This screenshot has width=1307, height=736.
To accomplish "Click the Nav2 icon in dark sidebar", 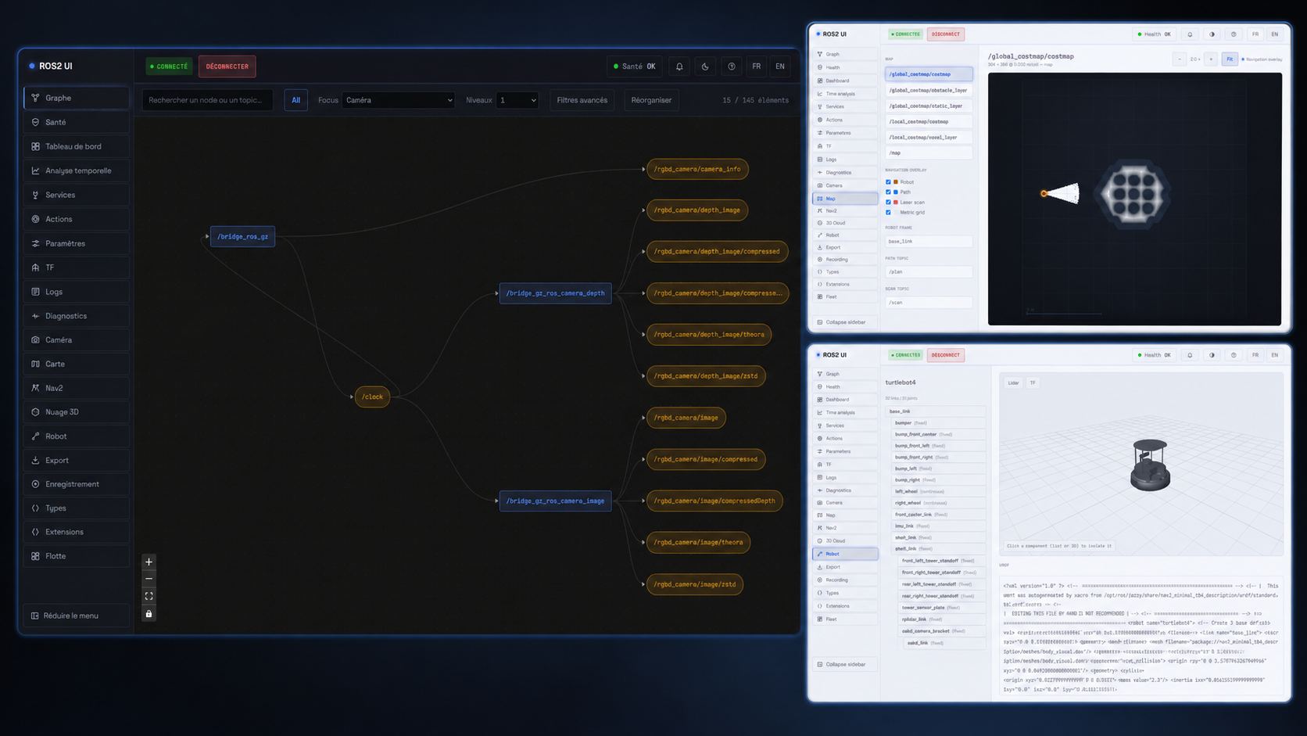I will pyautogui.click(x=35, y=388).
